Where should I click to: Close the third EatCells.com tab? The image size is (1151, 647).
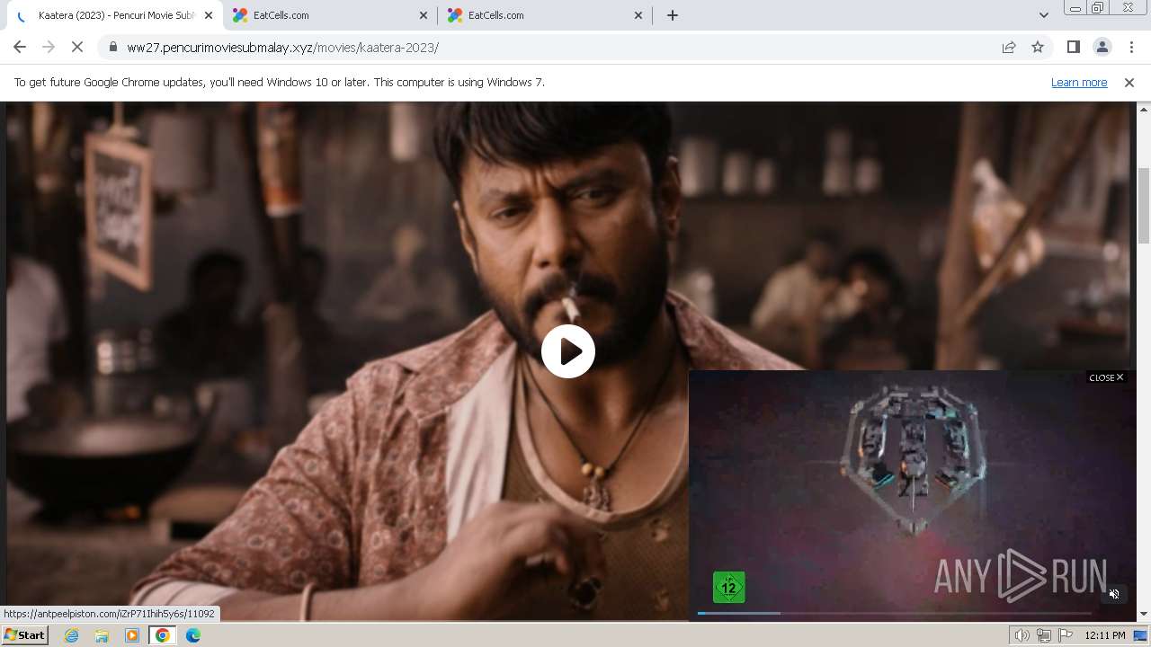(638, 15)
